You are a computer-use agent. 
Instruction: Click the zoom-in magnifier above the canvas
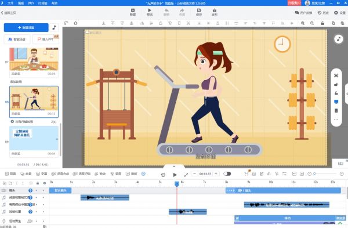[x=303, y=23]
